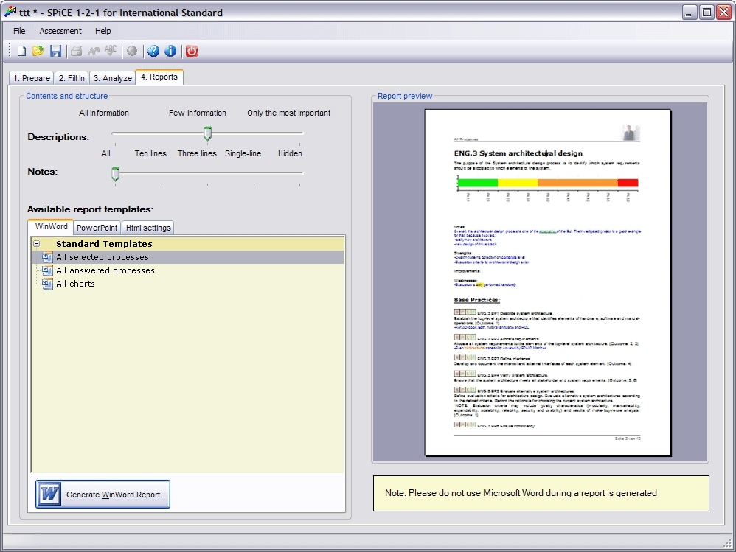This screenshot has width=736, height=552.
Task: Click the report preview page thumbnail
Action: (x=547, y=282)
